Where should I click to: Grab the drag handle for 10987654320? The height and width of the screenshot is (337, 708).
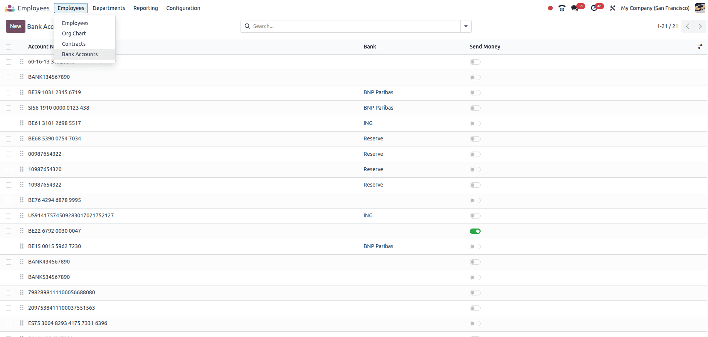coord(22,169)
